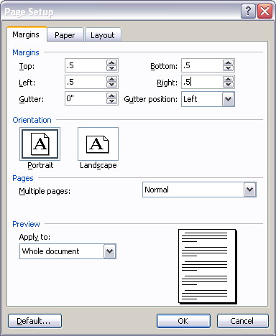Click into the Right margin field
276x336 pixels.
coord(202,82)
